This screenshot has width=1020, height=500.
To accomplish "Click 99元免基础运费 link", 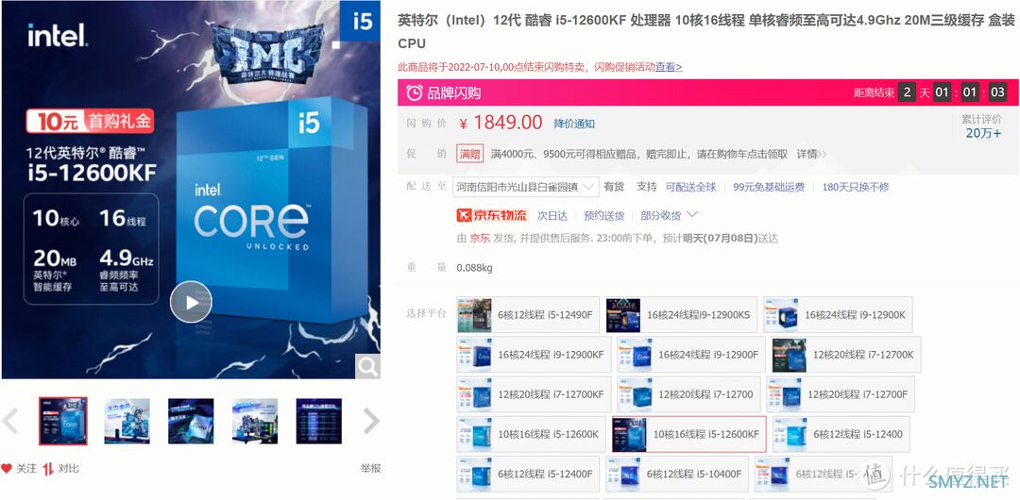I will [769, 187].
